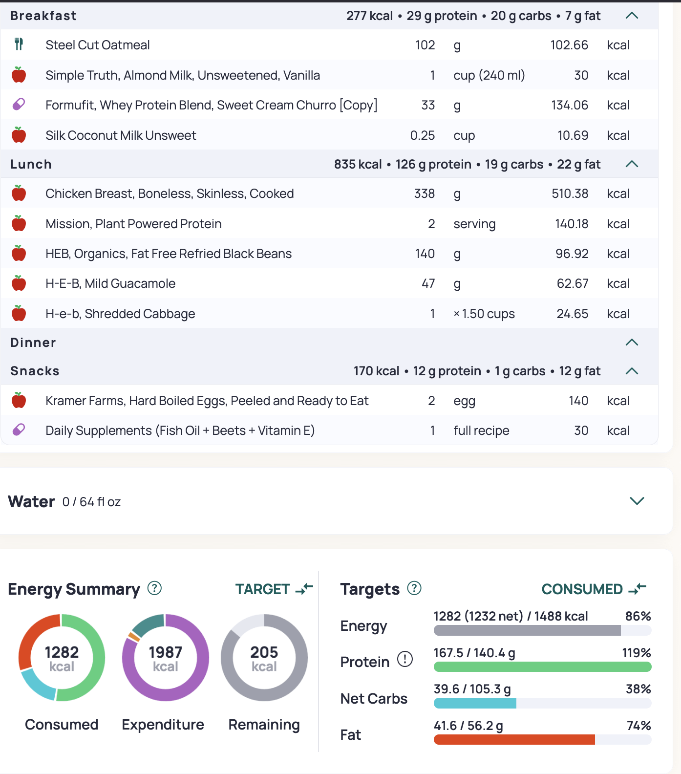The height and width of the screenshot is (774, 681).
Task: Toggle the Targets CONSUMED view switch
Action: coord(594,589)
